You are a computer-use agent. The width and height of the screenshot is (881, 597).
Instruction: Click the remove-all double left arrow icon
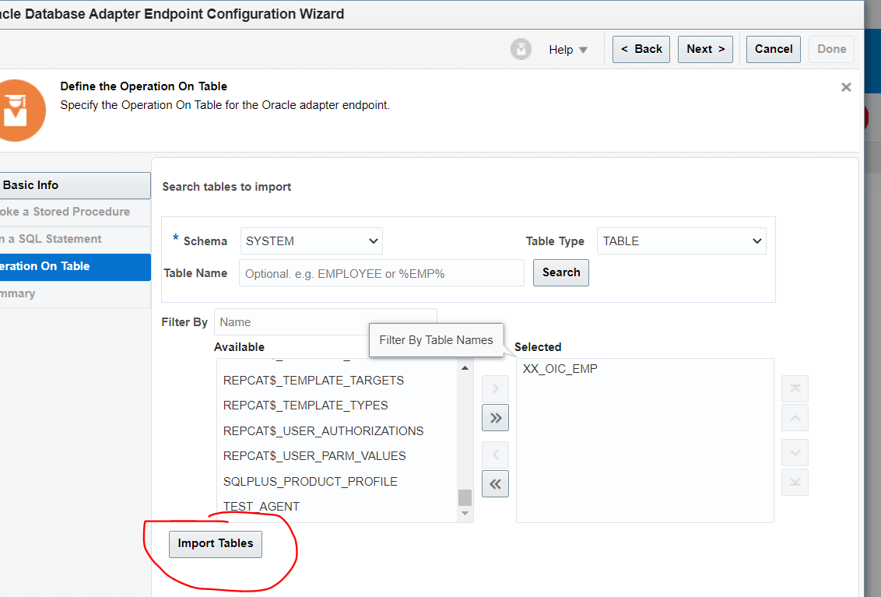[495, 483]
